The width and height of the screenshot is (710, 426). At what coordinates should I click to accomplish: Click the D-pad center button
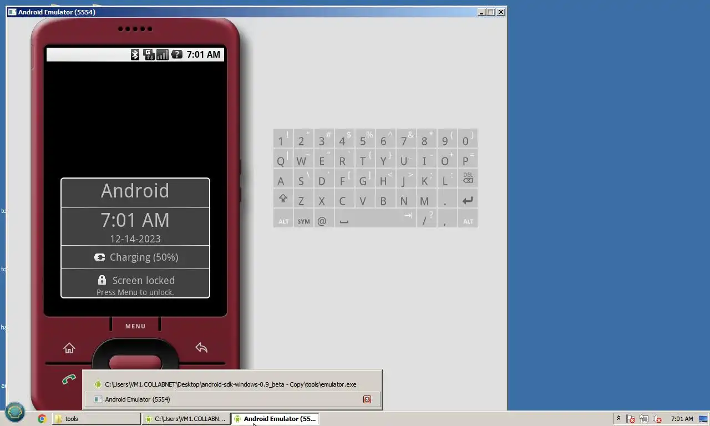point(135,363)
